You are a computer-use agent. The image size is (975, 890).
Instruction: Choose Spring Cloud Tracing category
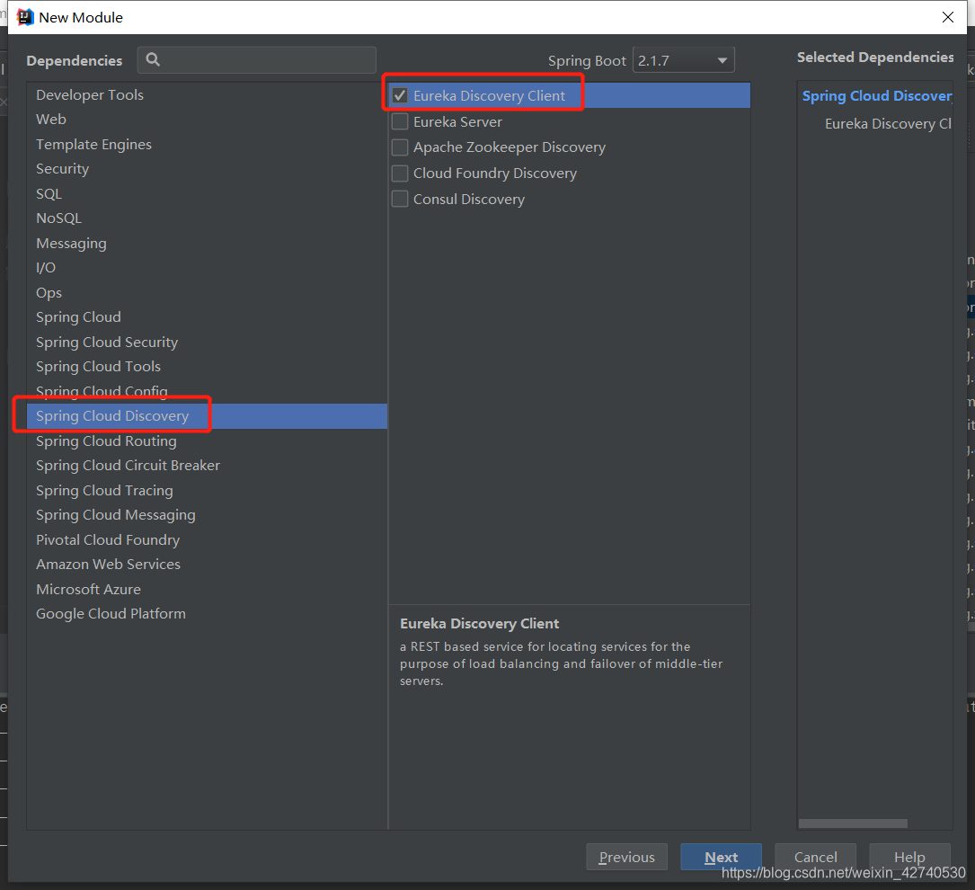coord(207,490)
